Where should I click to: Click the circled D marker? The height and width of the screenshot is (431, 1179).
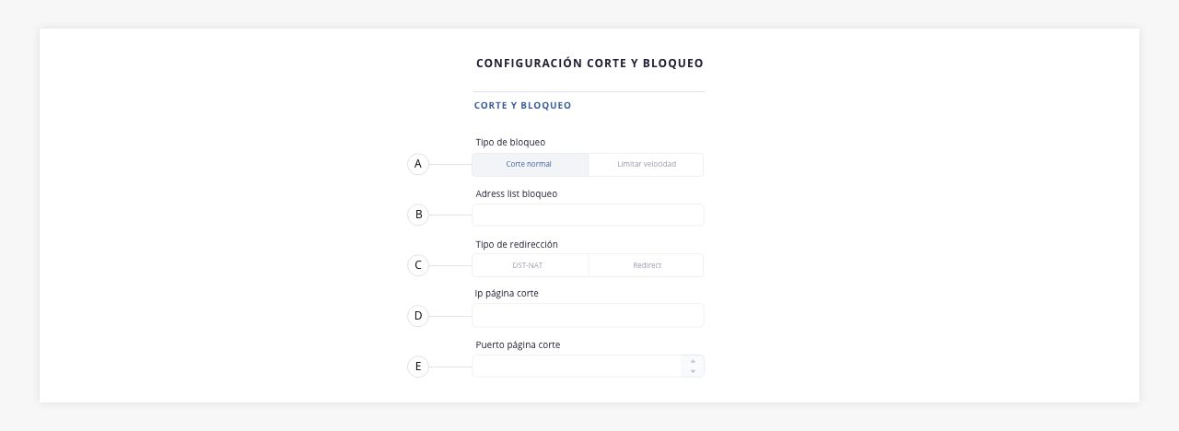[418, 316]
